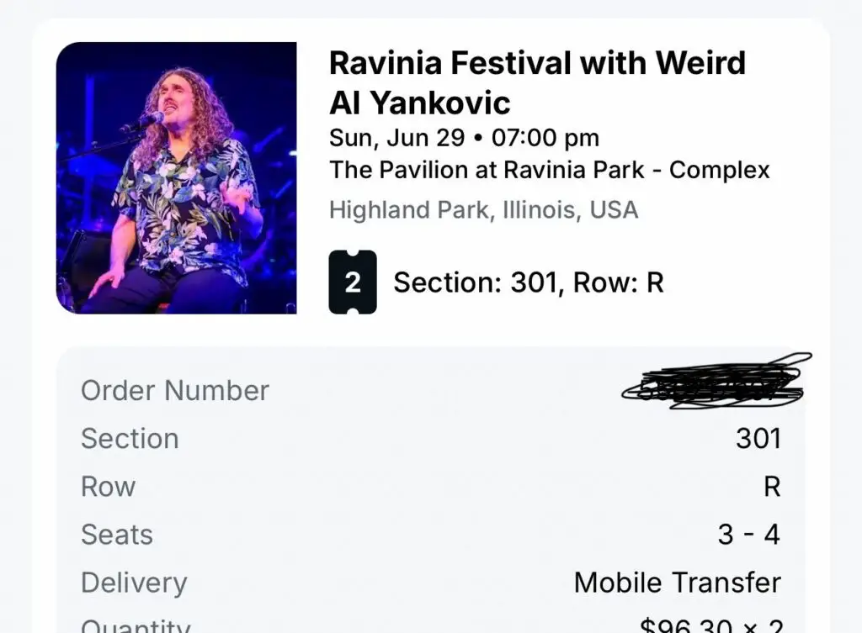Tap the ticket count icon showing 2
The width and height of the screenshot is (862, 633).
[x=353, y=282]
